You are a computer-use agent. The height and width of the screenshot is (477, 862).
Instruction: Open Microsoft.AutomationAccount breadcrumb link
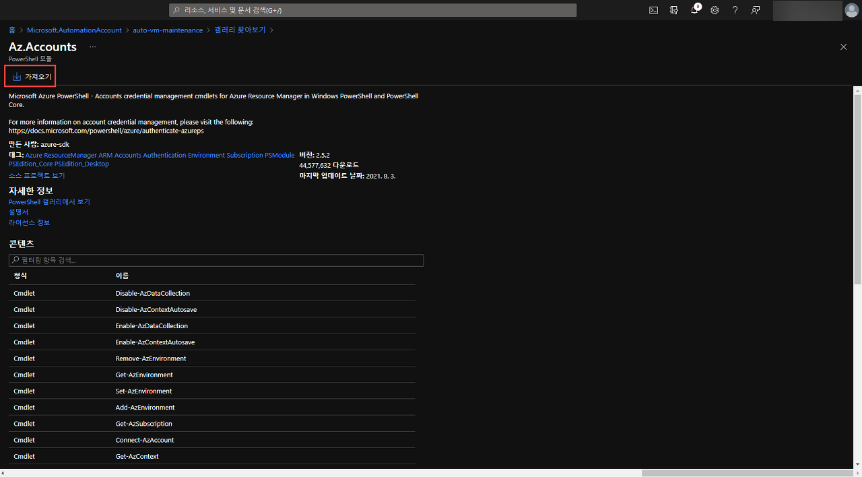74,30
